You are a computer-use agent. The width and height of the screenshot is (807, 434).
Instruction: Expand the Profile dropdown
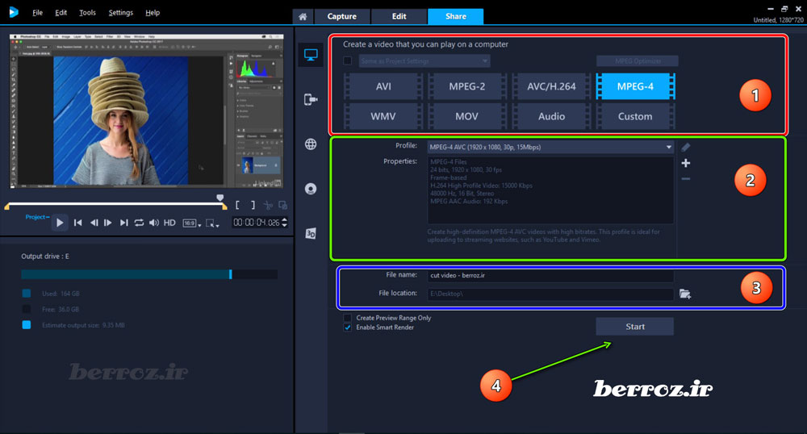click(668, 147)
